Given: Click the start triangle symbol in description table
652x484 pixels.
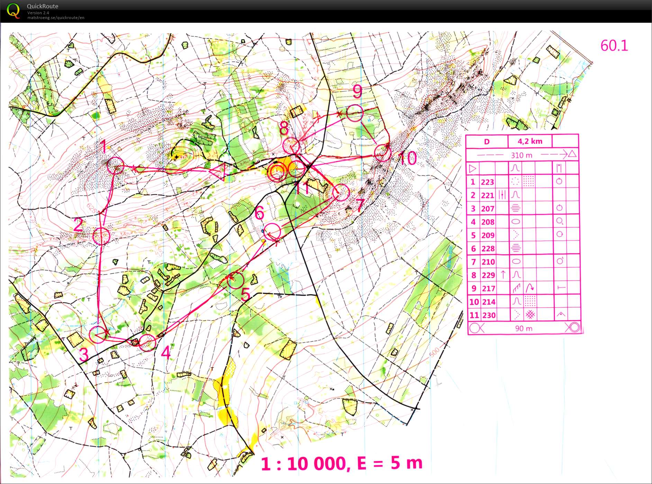Looking at the screenshot, I should coord(472,169).
